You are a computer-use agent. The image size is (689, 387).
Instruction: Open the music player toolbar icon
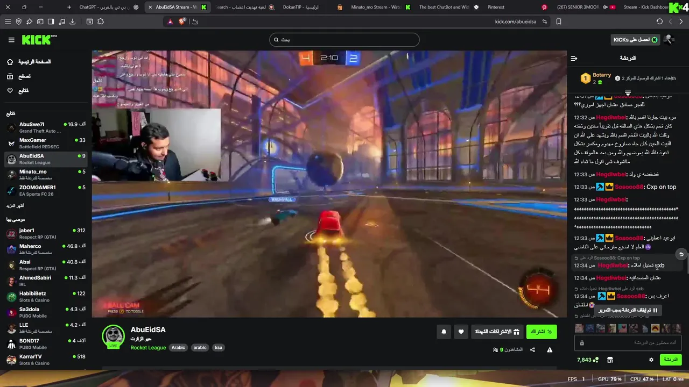point(61,21)
